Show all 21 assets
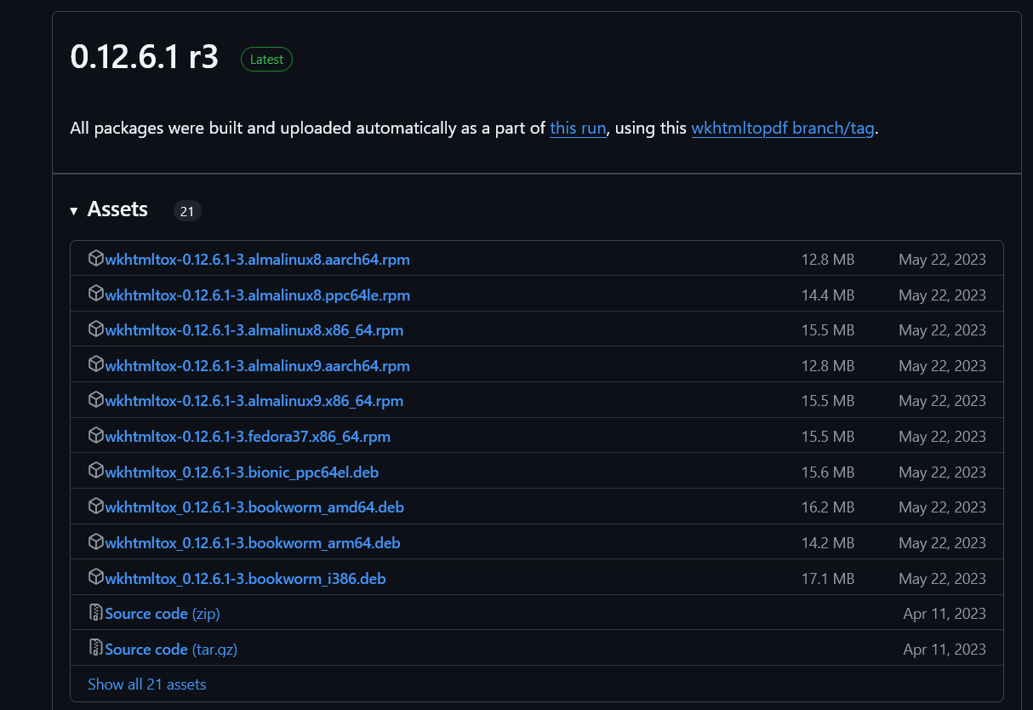Viewport: 1033px width, 710px height. [x=147, y=684]
